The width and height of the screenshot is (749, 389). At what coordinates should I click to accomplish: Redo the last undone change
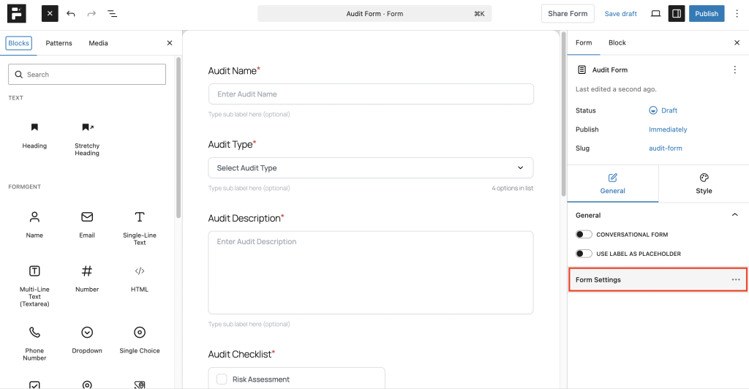pos(91,14)
